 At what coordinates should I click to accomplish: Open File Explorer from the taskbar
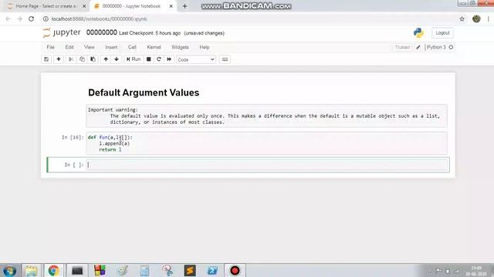31,270
